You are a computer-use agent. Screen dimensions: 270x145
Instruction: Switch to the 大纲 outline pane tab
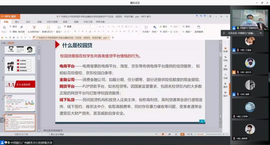point(3,43)
